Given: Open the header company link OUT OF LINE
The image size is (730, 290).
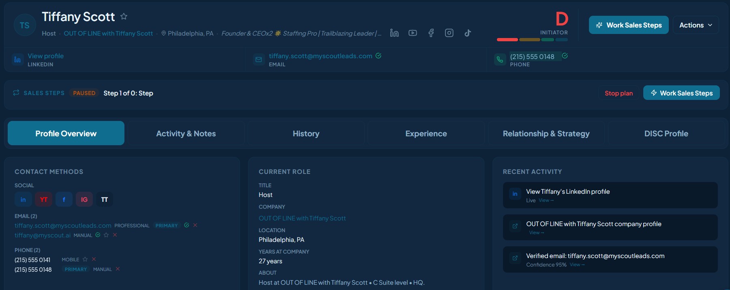Looking at the screenshot, I should [108, 33].
